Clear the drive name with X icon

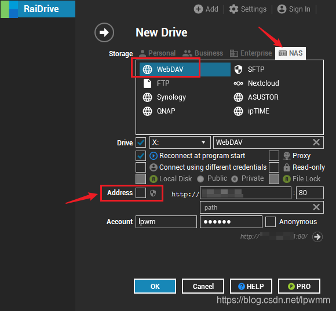(x=316, y=142)
